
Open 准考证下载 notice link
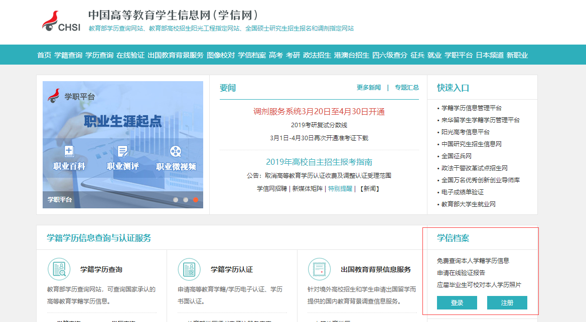pos(319,138)
